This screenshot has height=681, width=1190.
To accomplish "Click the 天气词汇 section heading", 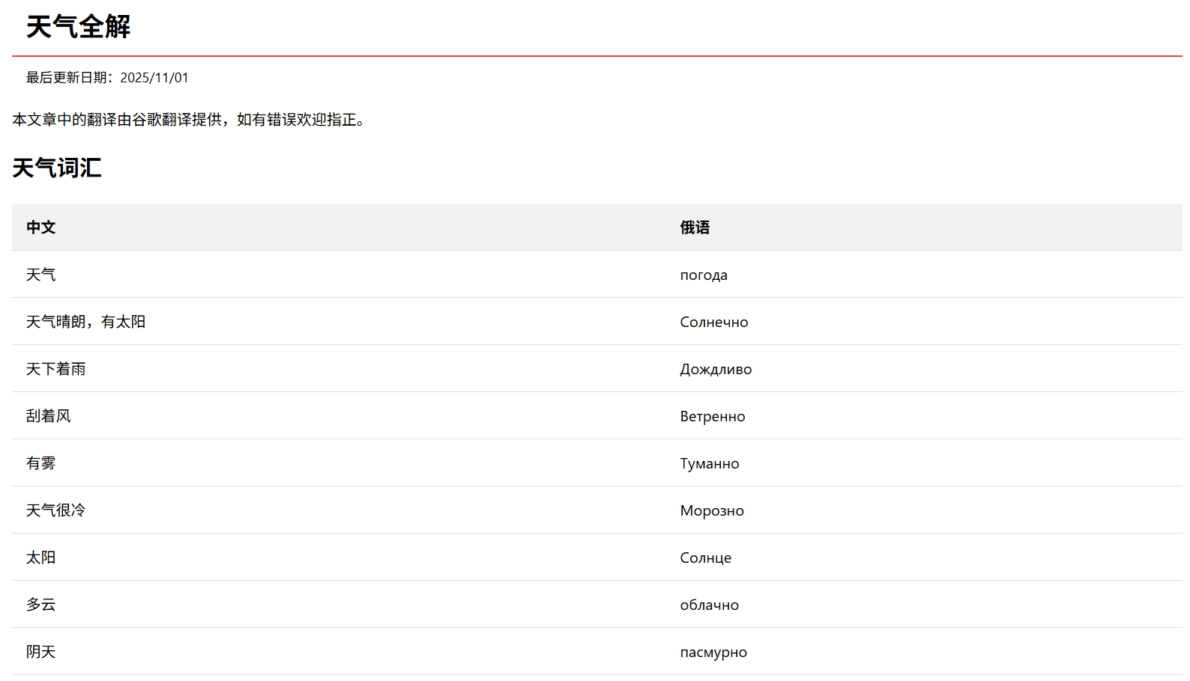I will [56, 168].
